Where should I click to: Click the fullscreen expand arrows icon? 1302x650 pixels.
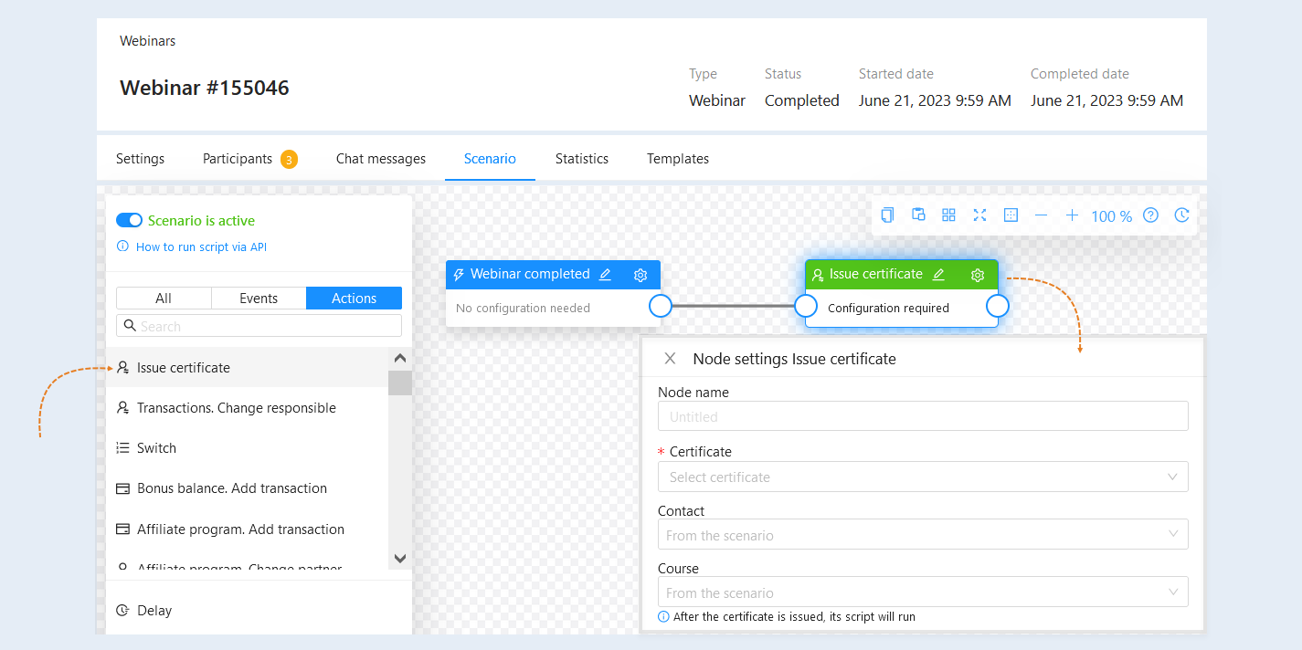[x=979, y=215]
